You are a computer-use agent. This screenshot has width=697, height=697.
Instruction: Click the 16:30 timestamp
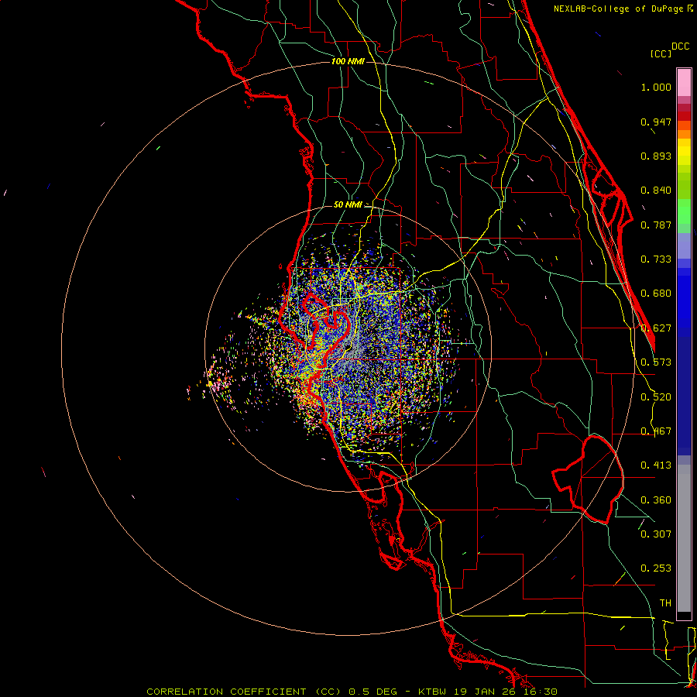(x=540, y=692)
